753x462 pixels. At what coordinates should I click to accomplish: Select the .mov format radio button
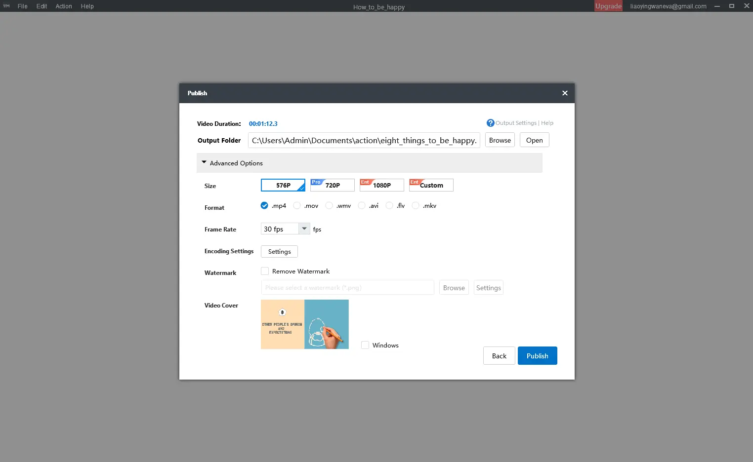[297, 206]
